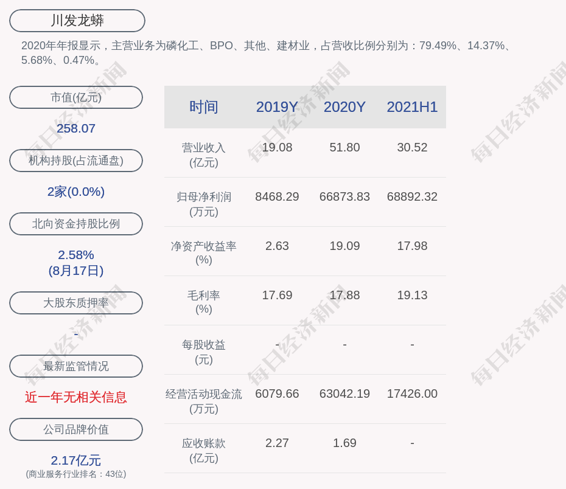Select the 最新监管情况 pill
This screenshot has height=489, width=566.
tap(76, 366)
